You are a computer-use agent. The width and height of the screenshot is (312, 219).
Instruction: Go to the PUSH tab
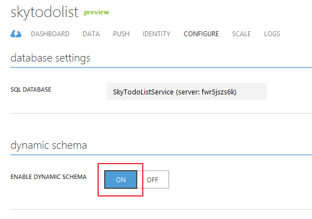121,34
